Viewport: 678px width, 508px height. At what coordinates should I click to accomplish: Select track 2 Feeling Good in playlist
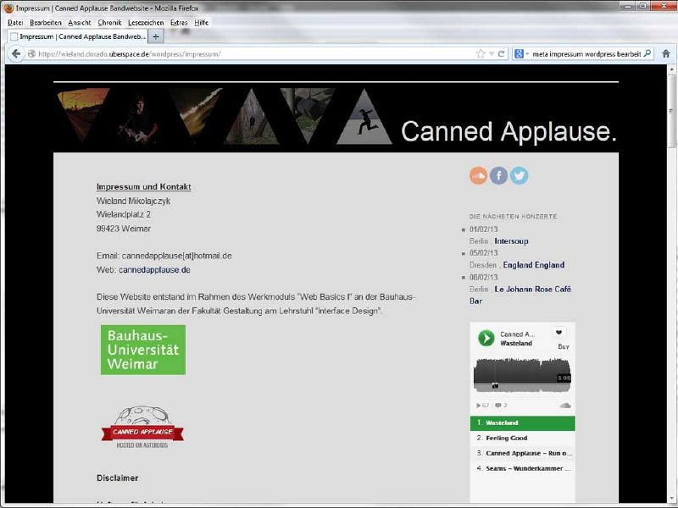tap(522, 438)
